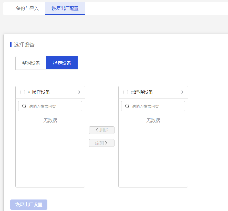The height and width of the screenshot is (211, 228).
Task: Focus the 可操作设备 search input field
Action: (54, 106)
